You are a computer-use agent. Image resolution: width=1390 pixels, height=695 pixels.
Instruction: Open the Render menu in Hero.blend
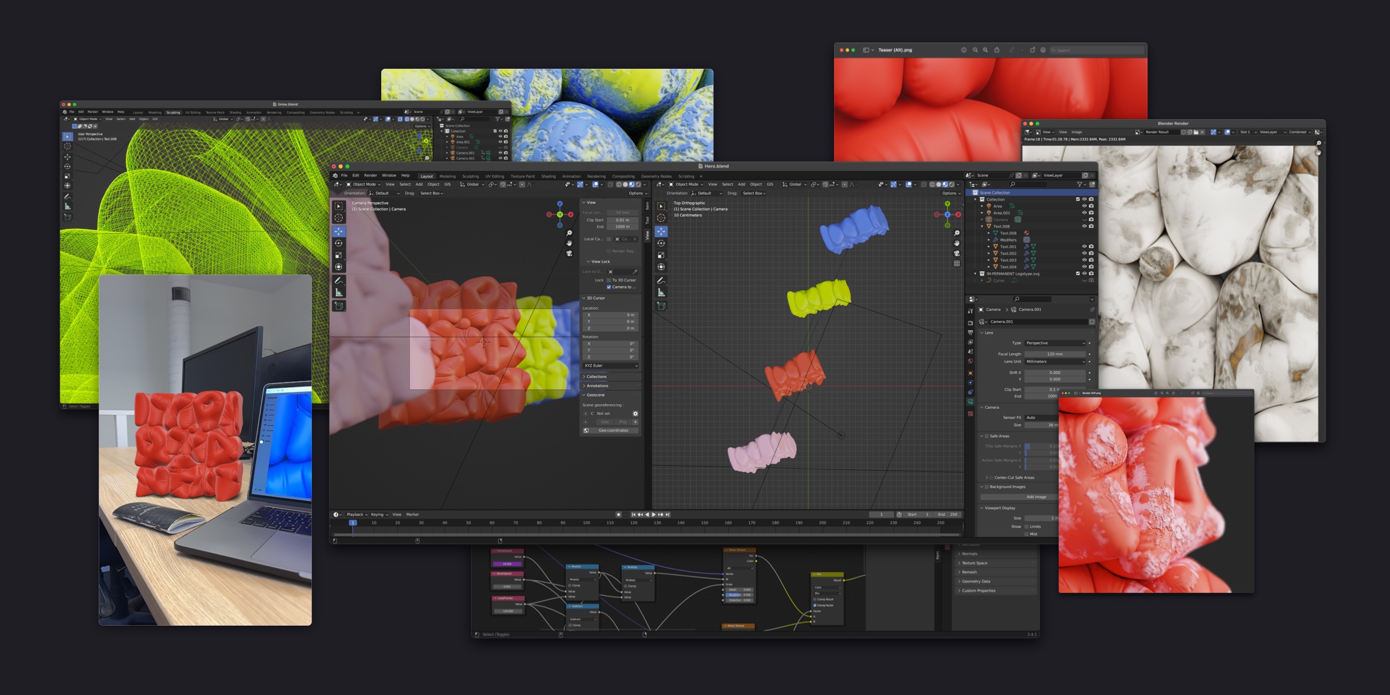pyautogui.click(x=370, y=175)
